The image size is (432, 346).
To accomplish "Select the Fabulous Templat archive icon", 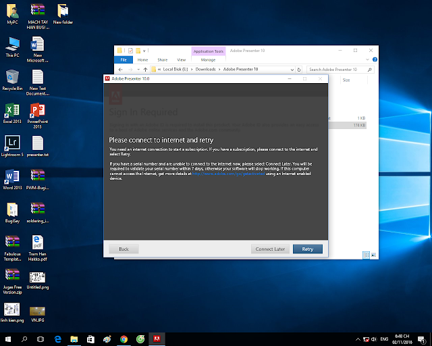I will 12,248.
